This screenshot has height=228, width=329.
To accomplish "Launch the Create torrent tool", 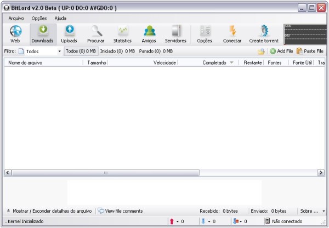I will tap(263, 34).
